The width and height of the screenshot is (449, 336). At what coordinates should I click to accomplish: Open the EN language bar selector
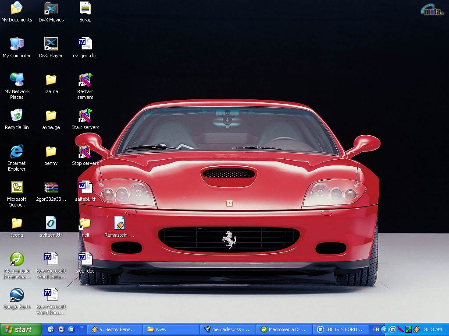[x=376, y=329]
